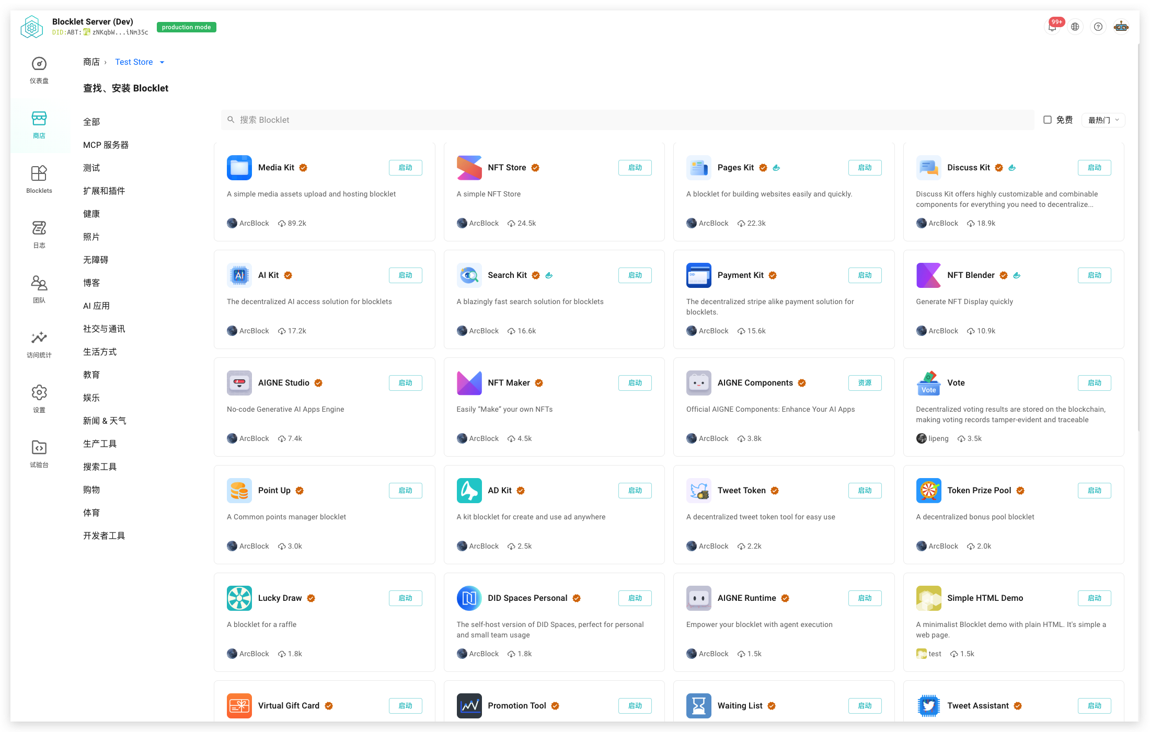
Task: Open the Dashboard (仪表盘) sidebar icon
Action: 39,64
